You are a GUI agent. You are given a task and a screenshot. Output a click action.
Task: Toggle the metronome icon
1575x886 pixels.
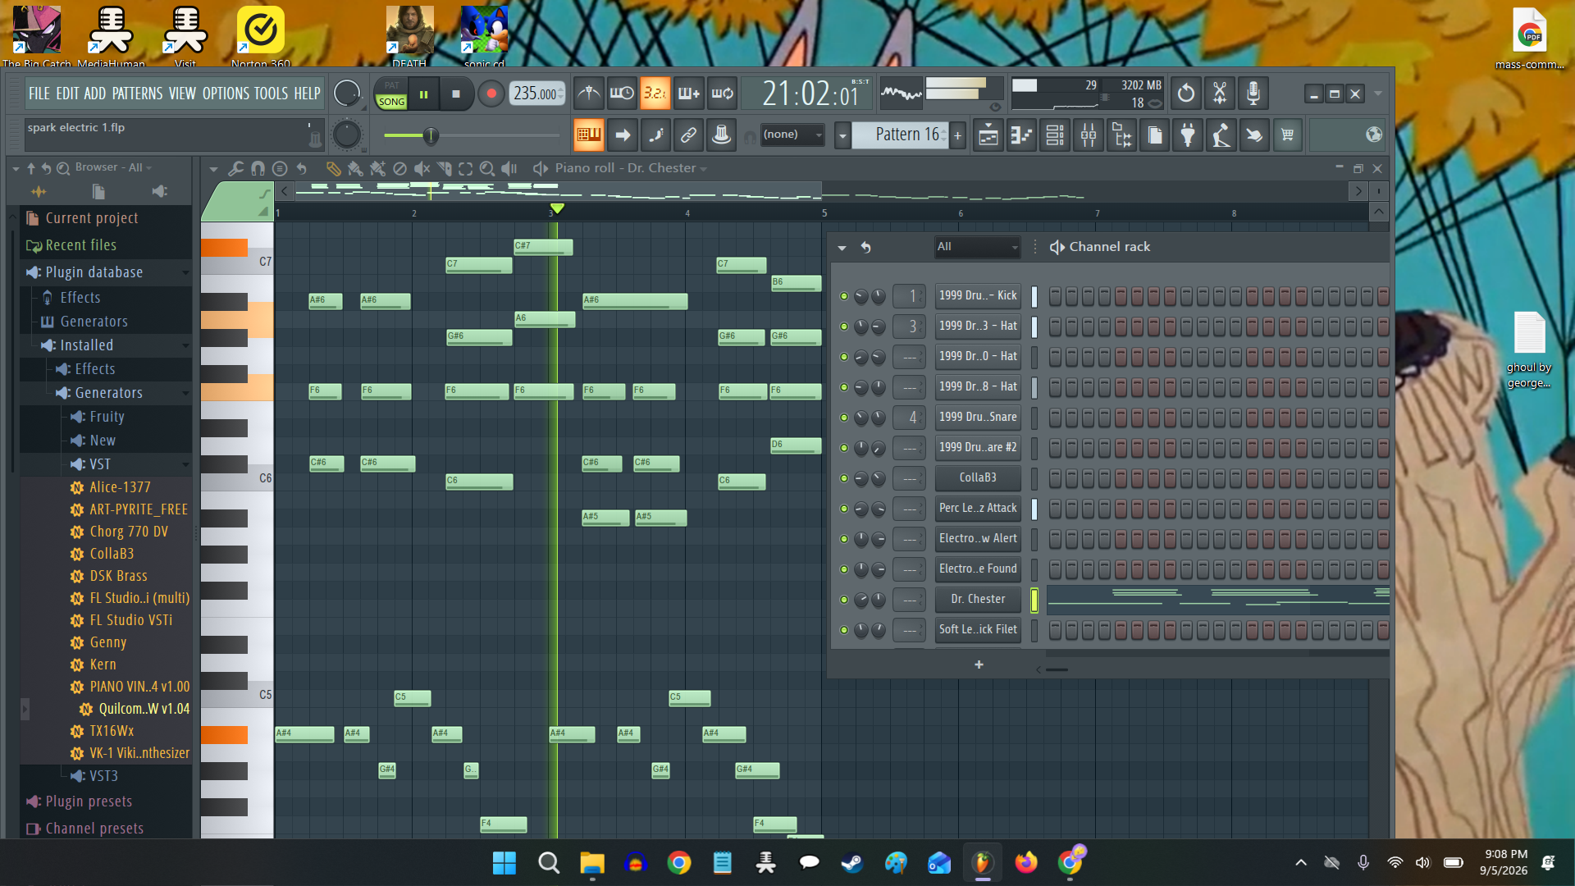pyautogui.click(x=589, y=94)
